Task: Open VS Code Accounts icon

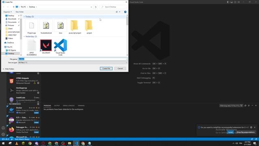Action: click(x=3, y=128)
